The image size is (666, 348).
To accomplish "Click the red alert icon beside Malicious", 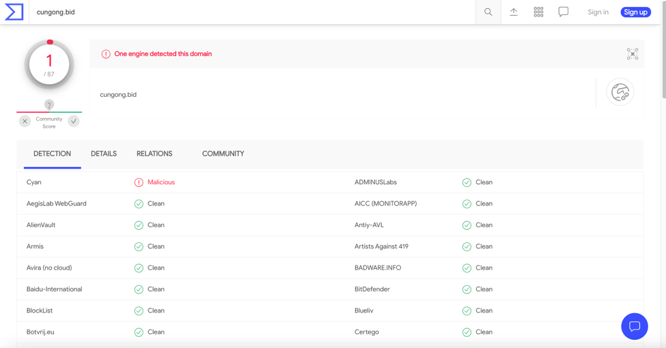I will point(139,182).
